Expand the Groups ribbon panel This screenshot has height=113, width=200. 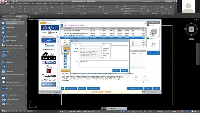pyautogui.click(x=146, y=14)
